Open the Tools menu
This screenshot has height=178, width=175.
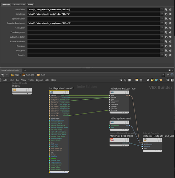point(31,80)
